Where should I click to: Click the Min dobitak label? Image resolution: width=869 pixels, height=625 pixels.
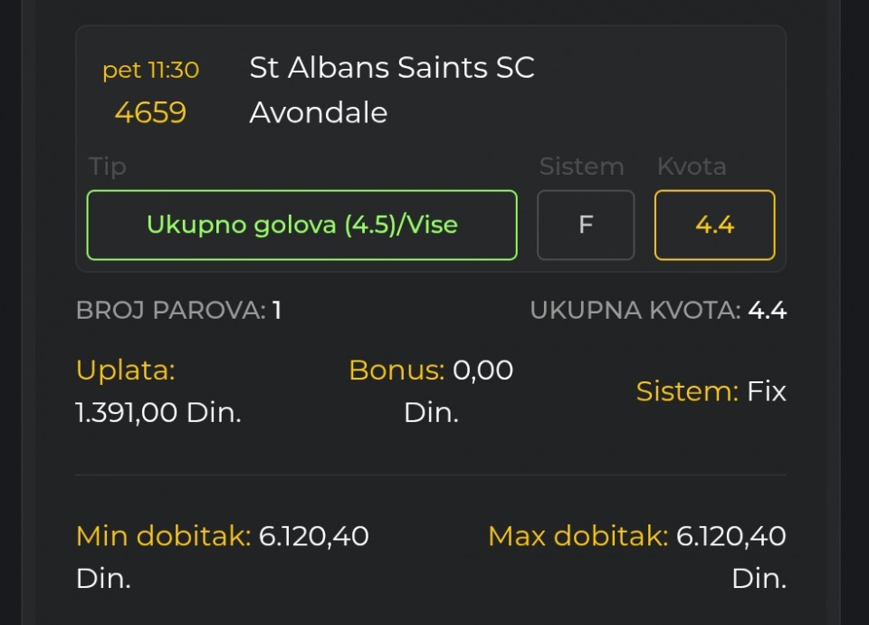(163, 536)
